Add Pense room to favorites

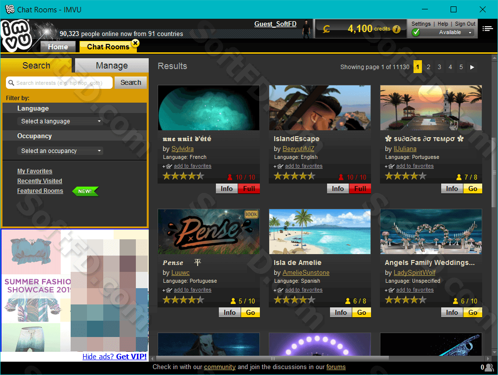pos(193,290)
